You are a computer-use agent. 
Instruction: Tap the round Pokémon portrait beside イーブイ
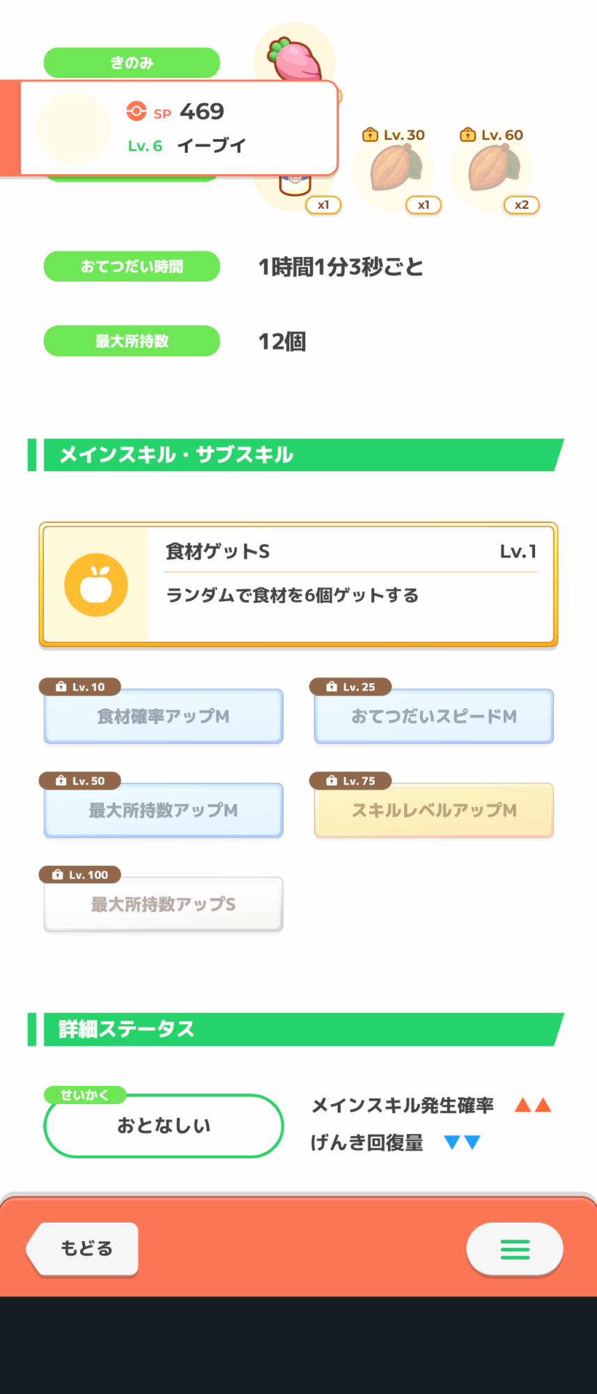pyautogui.click(x=73, y=128)
